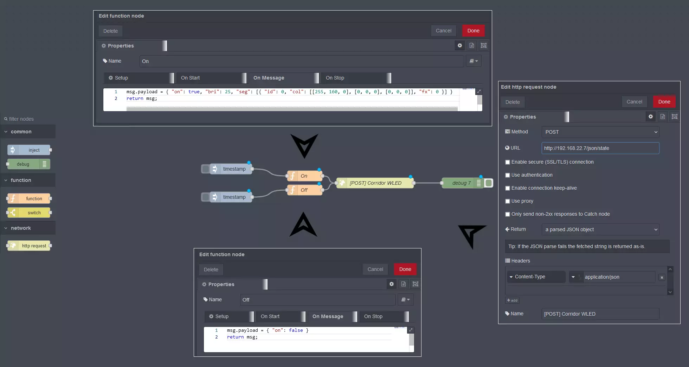Remove the Content-Type header row
Viewport: 689px width, 367px height.
click(x=662, y=277)
